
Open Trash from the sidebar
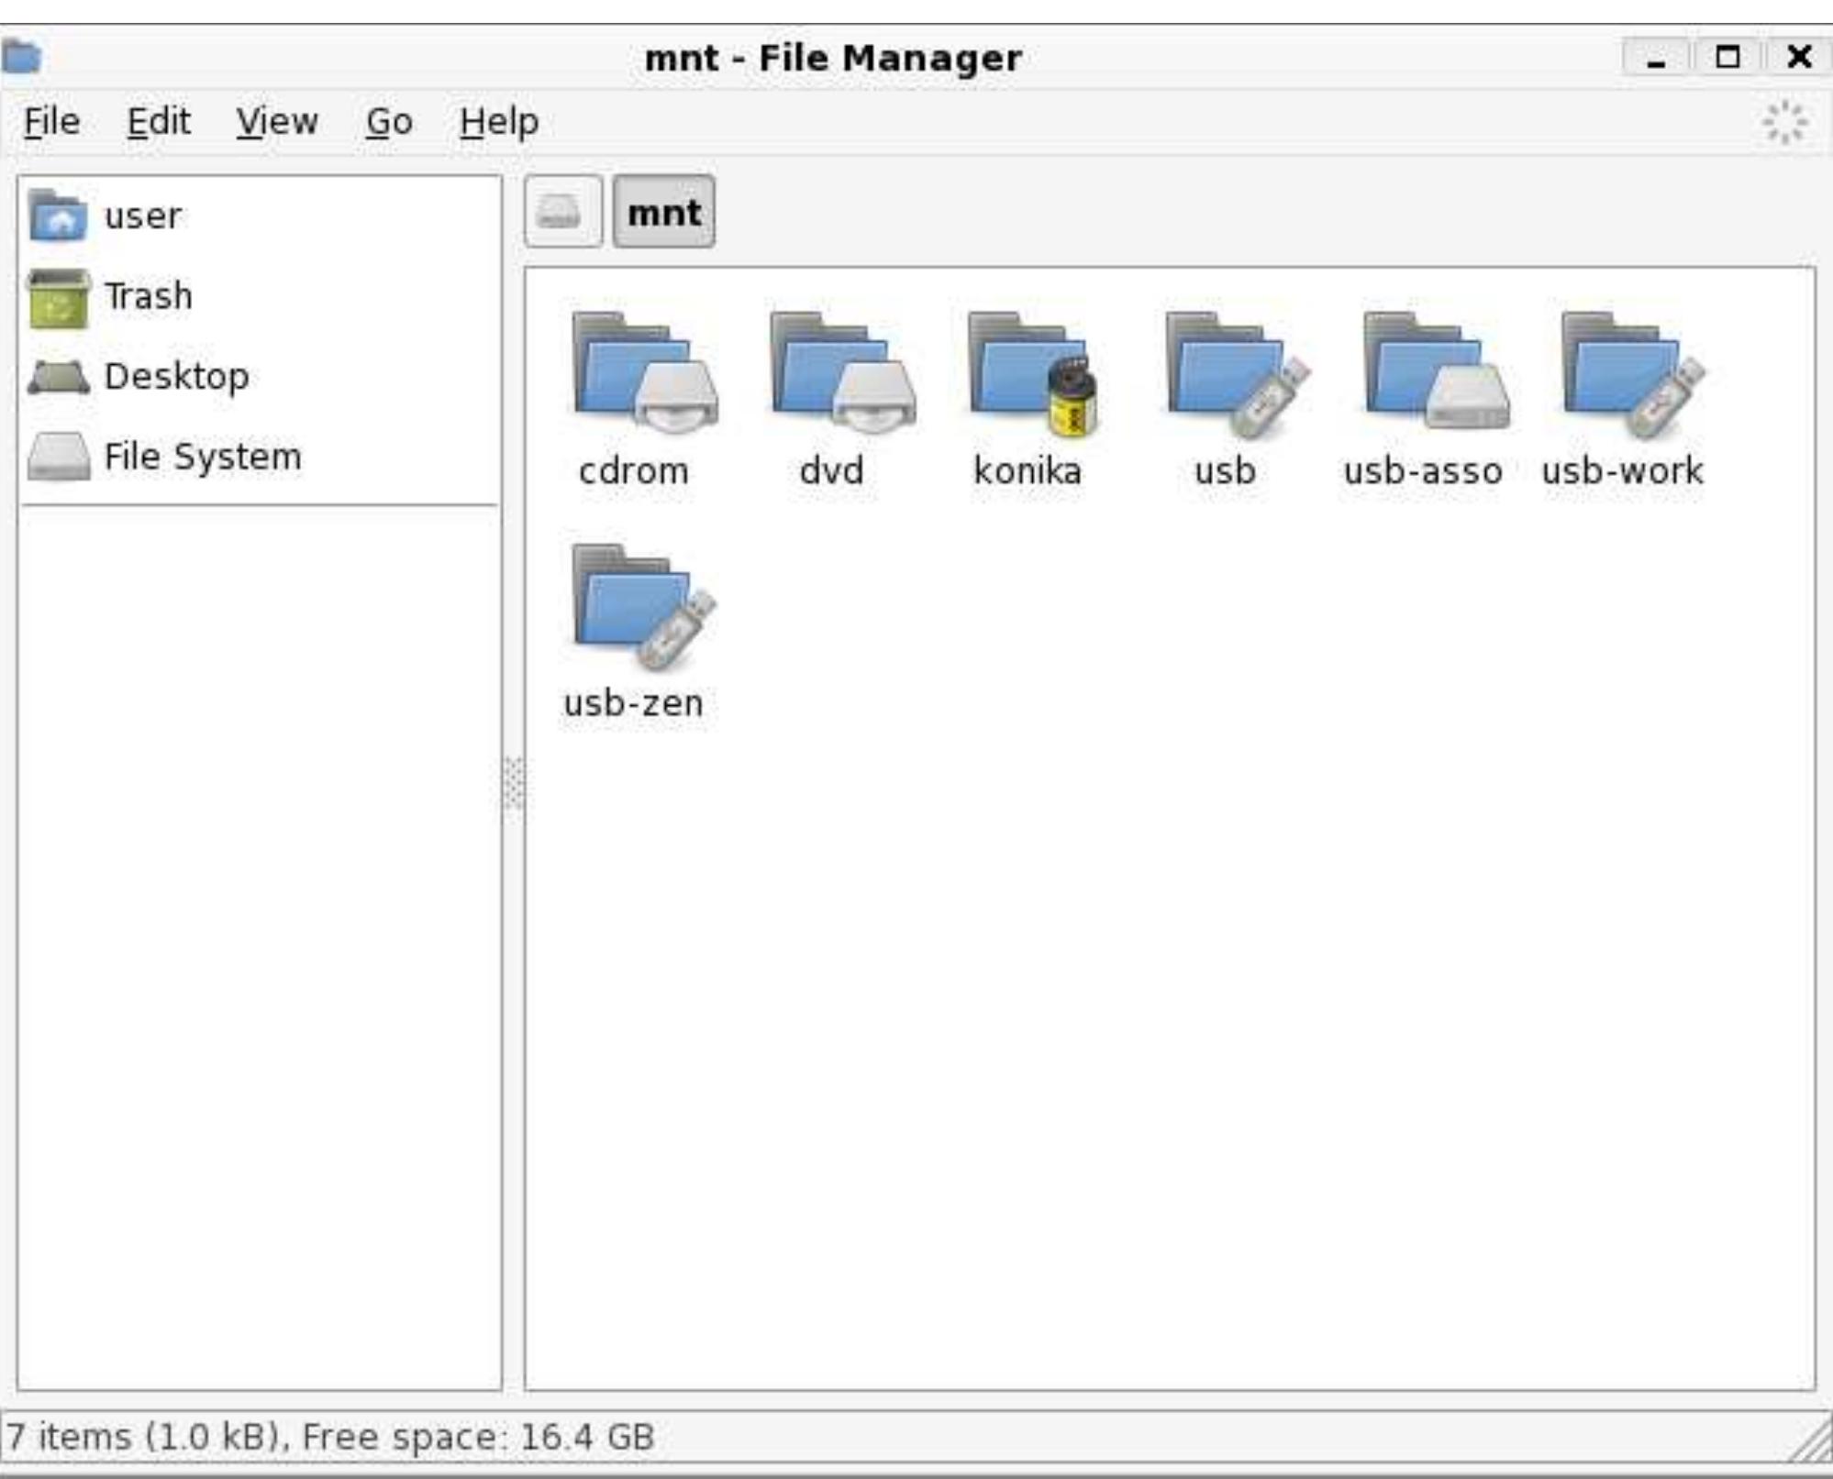coord(147,296)
